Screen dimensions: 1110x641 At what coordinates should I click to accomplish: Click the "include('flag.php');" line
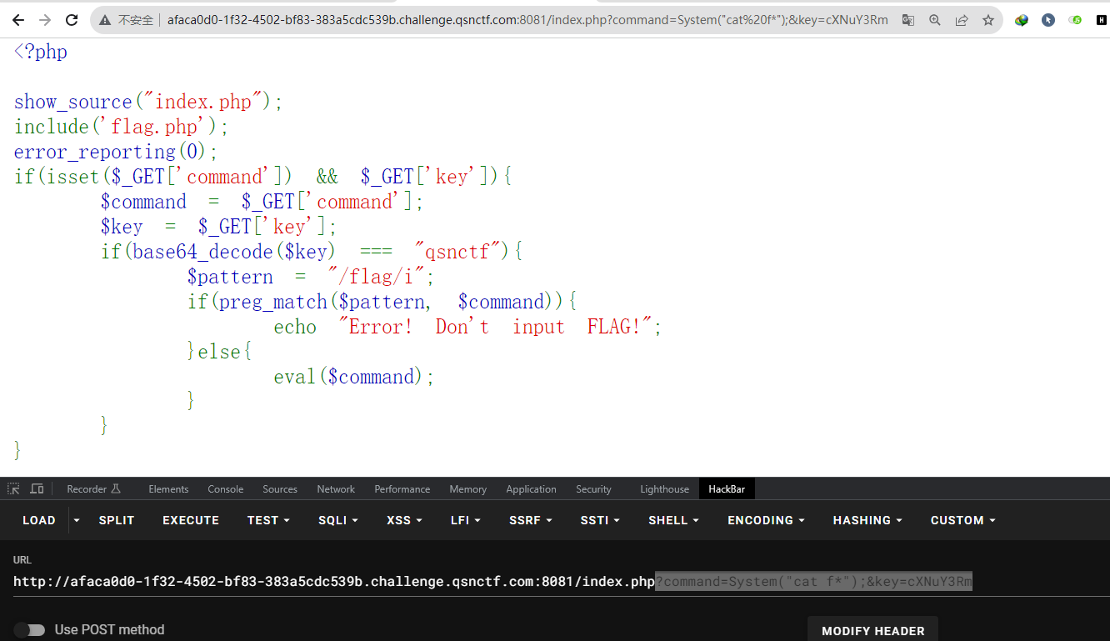pos(121,127)
